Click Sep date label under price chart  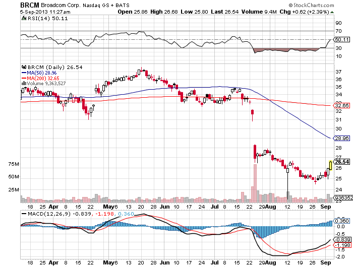(x=326, y=207)
